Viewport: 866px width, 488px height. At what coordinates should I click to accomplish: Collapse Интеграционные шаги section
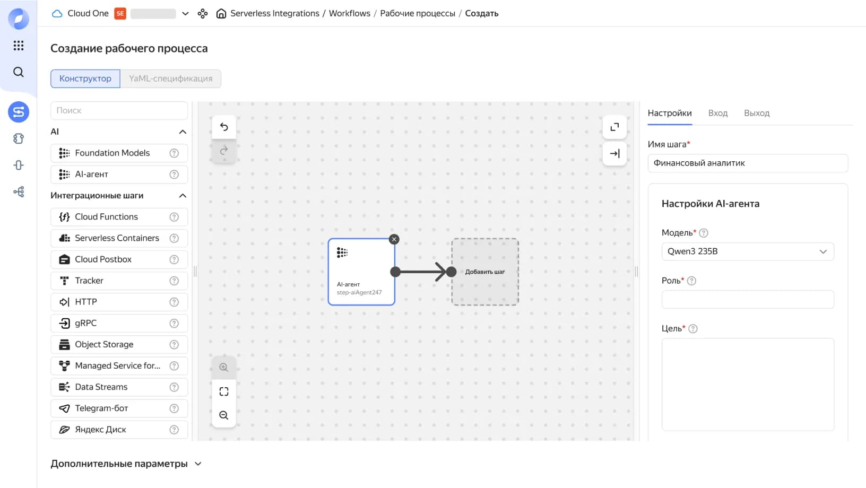183,196
